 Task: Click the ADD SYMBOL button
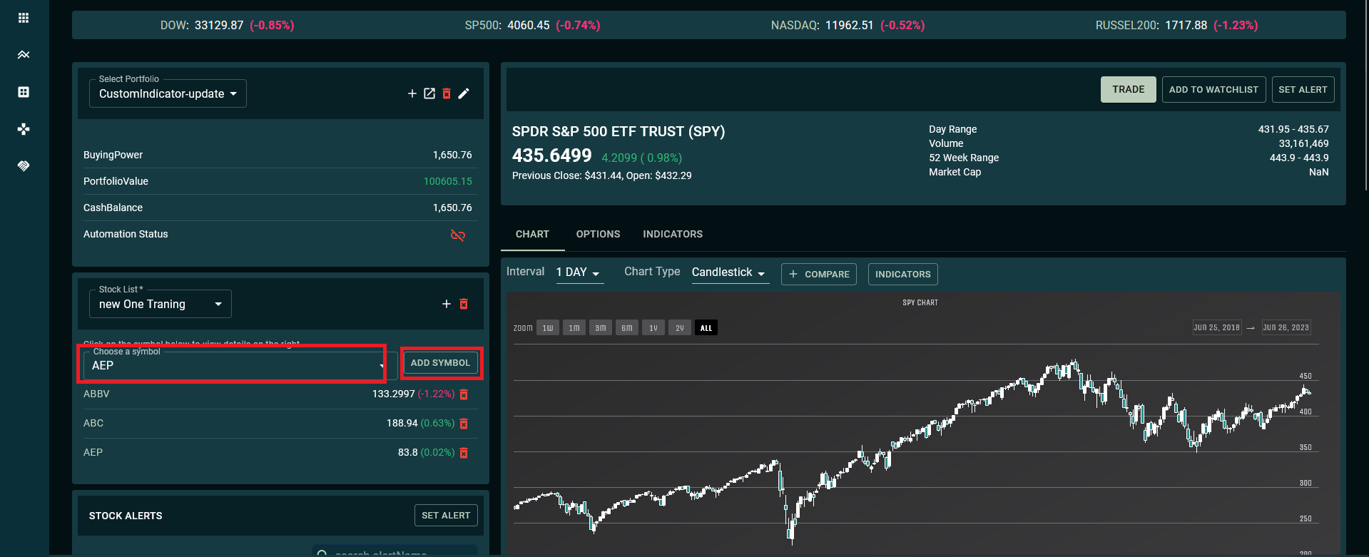(440, 363)
